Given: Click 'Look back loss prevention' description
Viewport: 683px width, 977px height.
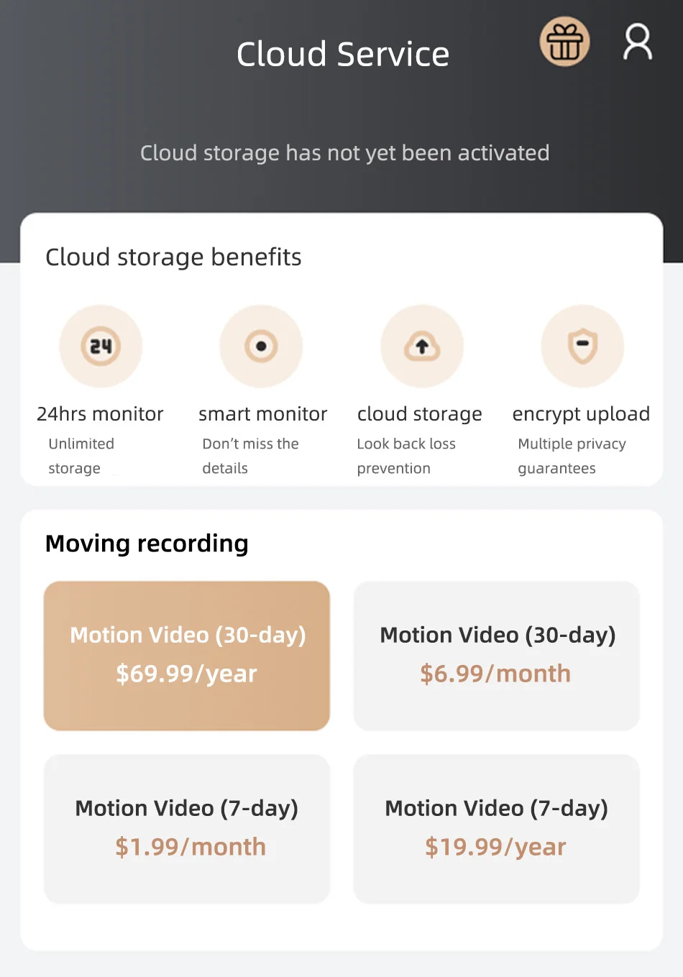Looking at the screenshot, I should pyautogui.click(x=406, y=456).
